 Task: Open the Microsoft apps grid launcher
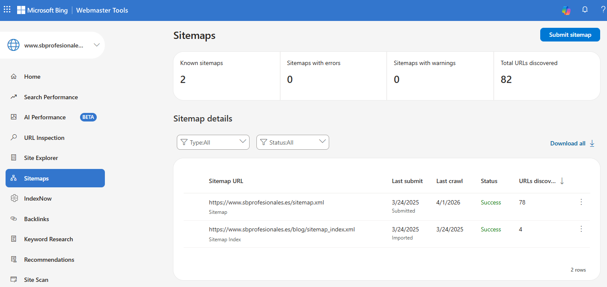pyautogui.click(x=7, y=9)
